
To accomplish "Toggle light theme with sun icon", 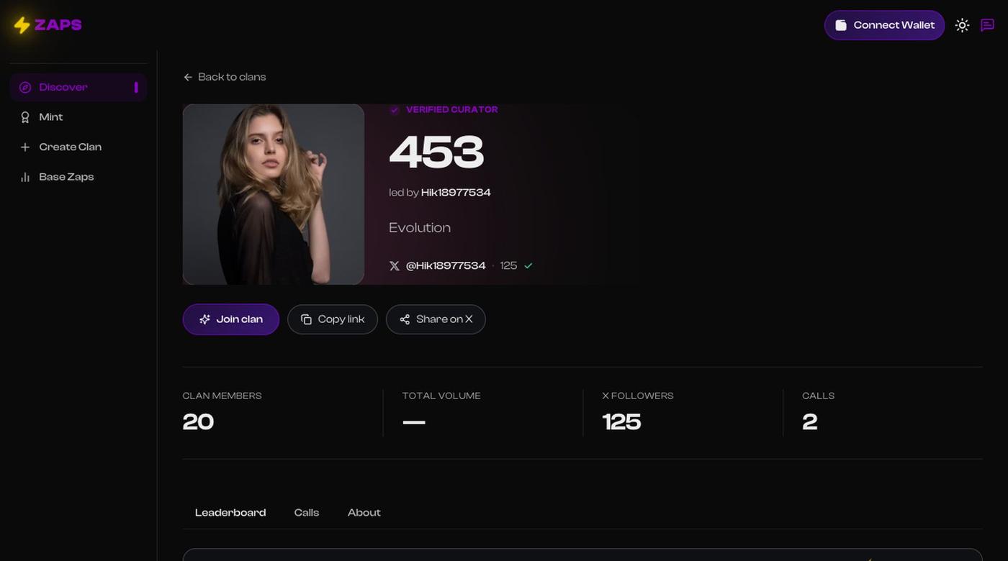I will 962,25.
